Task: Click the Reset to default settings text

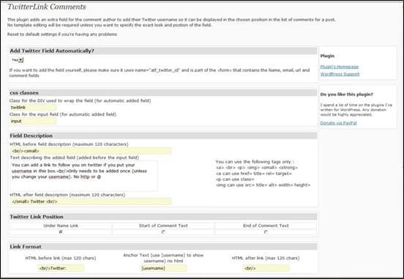Action: click(x=62, y=34)
